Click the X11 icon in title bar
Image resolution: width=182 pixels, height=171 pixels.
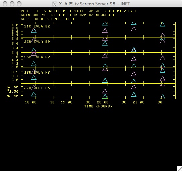(55, 4)
